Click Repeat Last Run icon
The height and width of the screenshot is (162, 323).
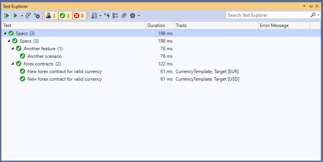click(x=29, y=16)
